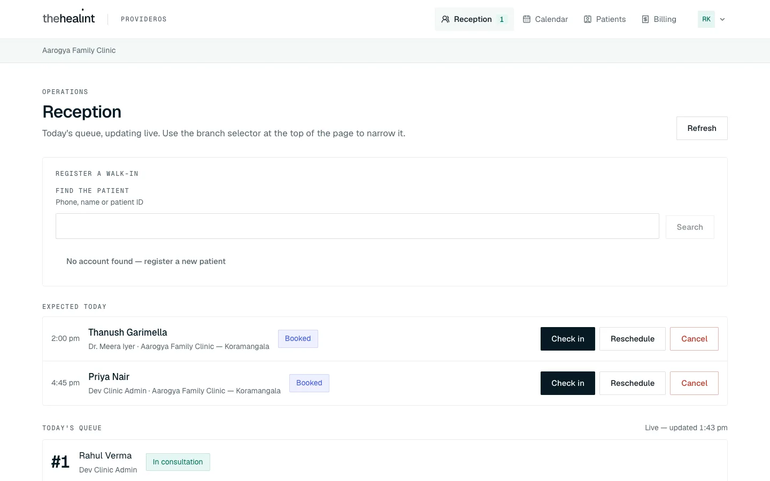770x481 pixels.
Task: Click Priya Nair's Booked status badge
Action: (309, 383)
